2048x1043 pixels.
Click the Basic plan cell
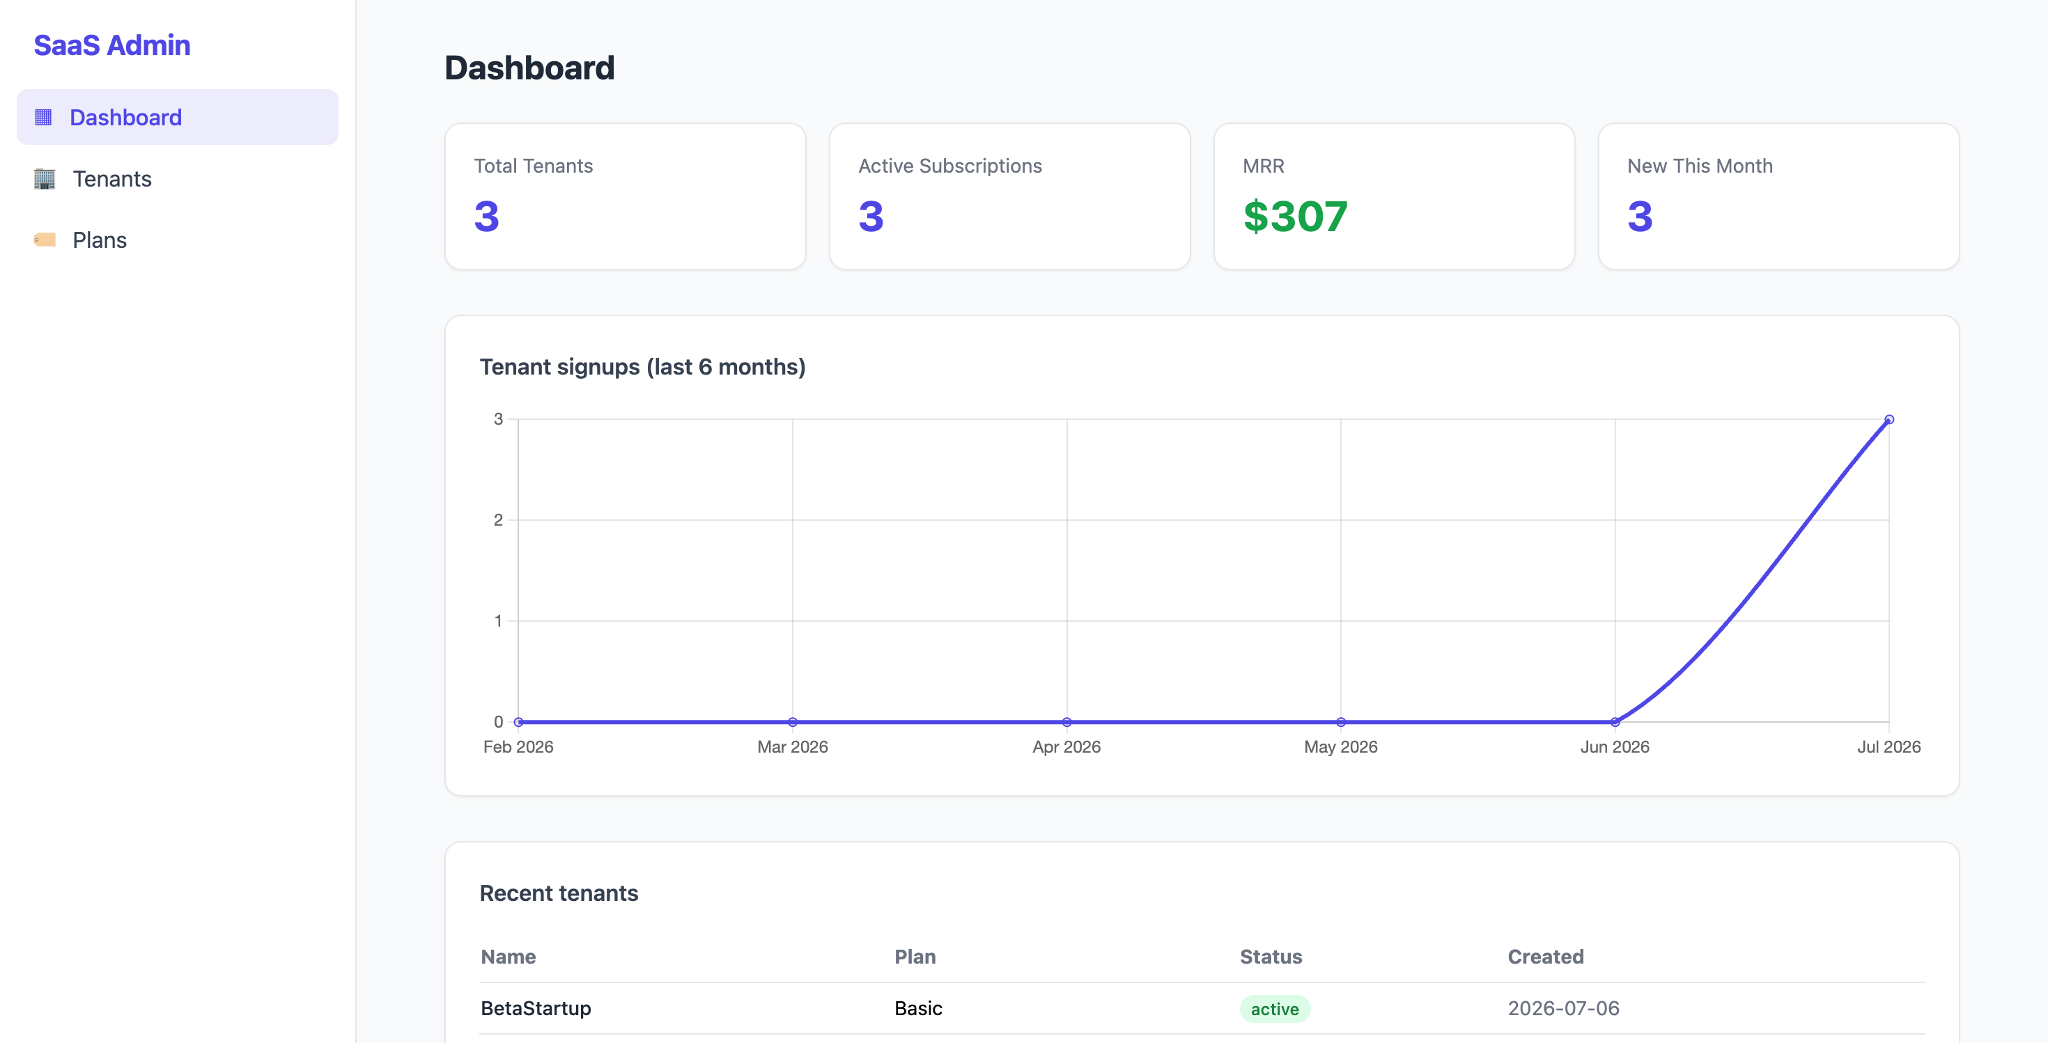click(x=918, y=1008)
